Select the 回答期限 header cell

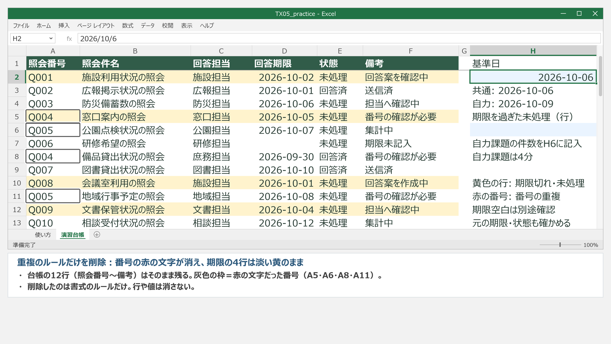284,63
